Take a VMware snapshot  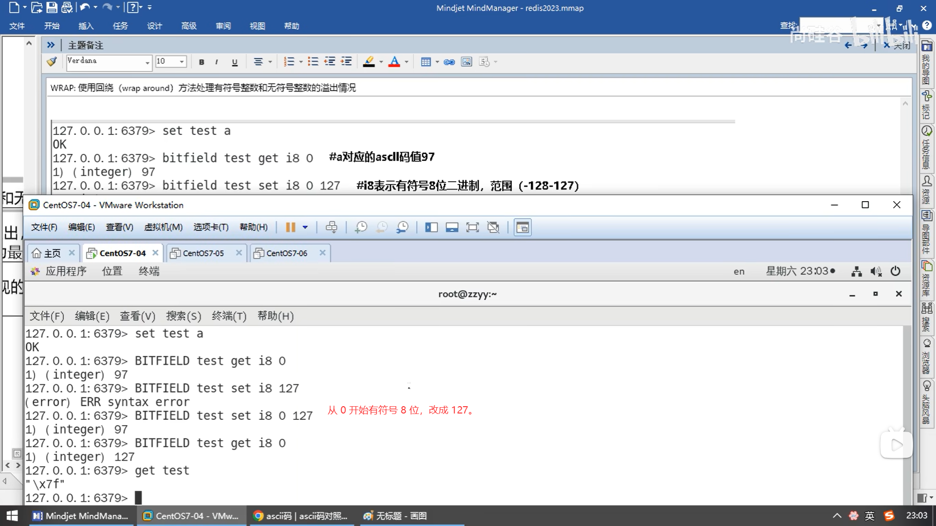pyautogui.click(x=361, y=227)
